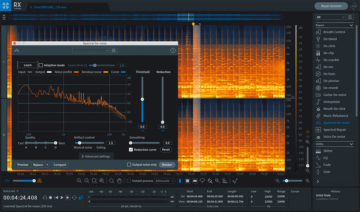Screen dimensions: 360x212
Task: Enable Adaptive mode checkbox
Action: coord(41,65)
